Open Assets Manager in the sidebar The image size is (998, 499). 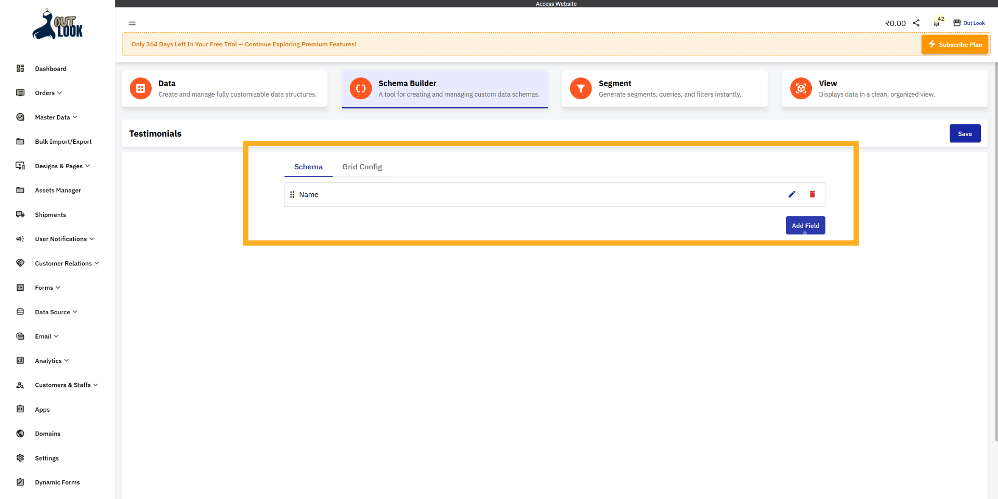[58, 191]
